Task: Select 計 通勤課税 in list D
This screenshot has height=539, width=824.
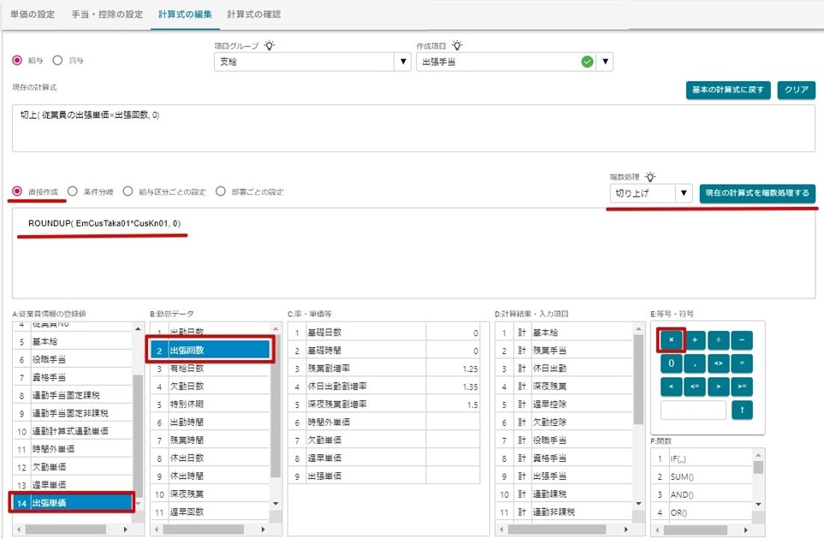Action: [565, 494]
